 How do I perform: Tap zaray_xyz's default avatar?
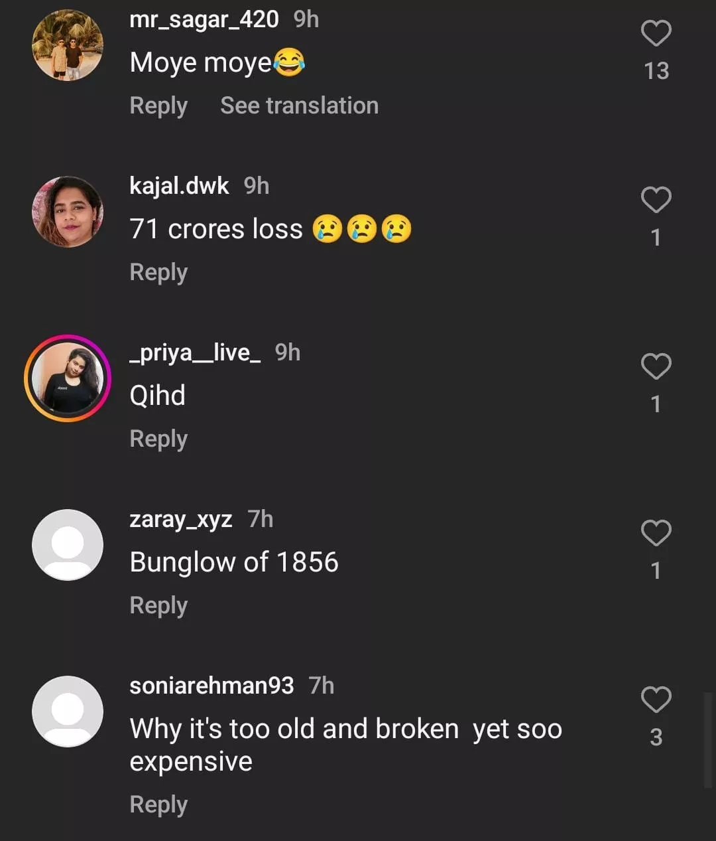pos(68,545)
